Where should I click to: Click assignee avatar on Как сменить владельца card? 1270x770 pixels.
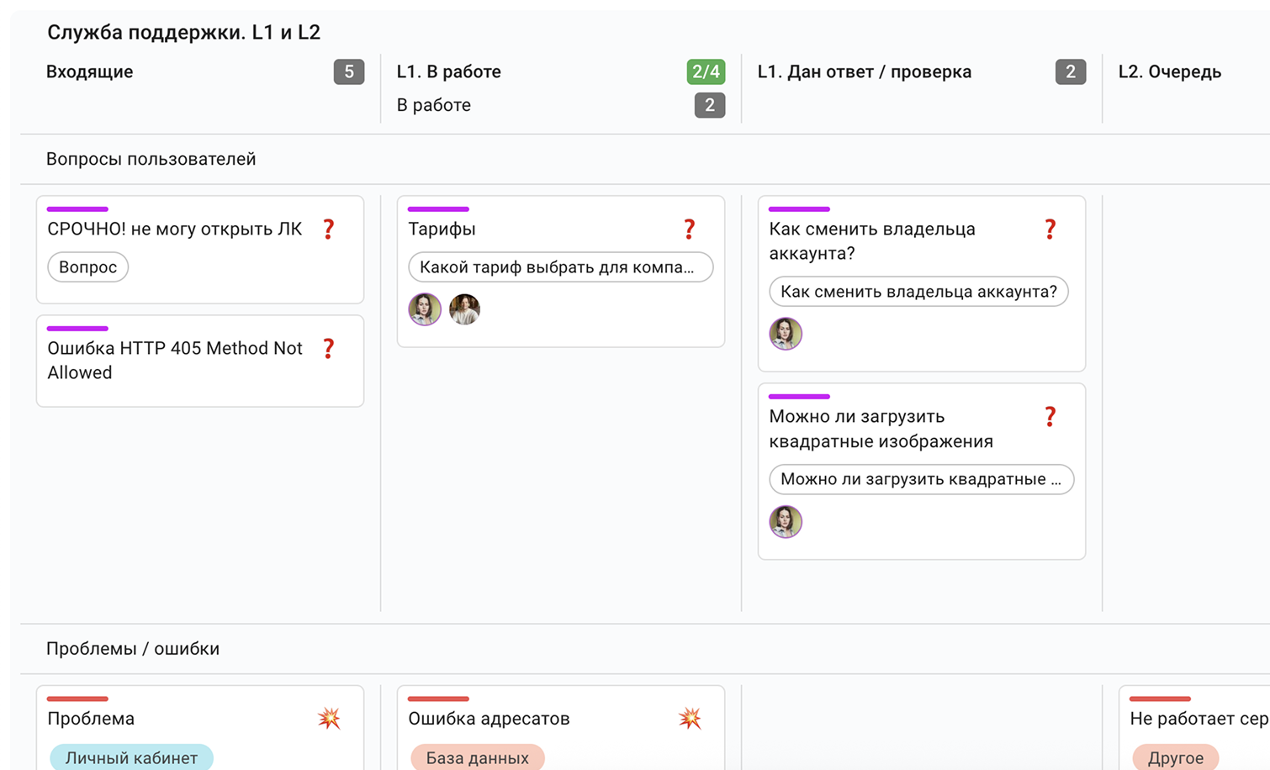tap(786, 334)
